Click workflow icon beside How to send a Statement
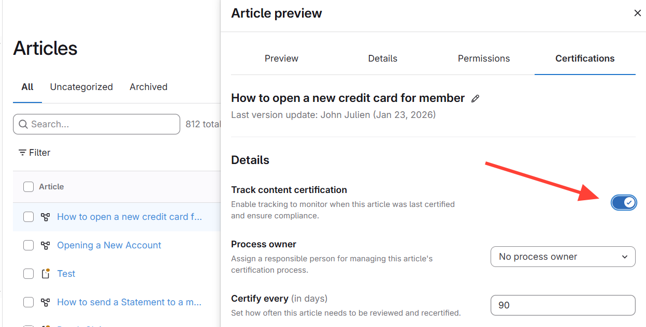 point(46,302)
